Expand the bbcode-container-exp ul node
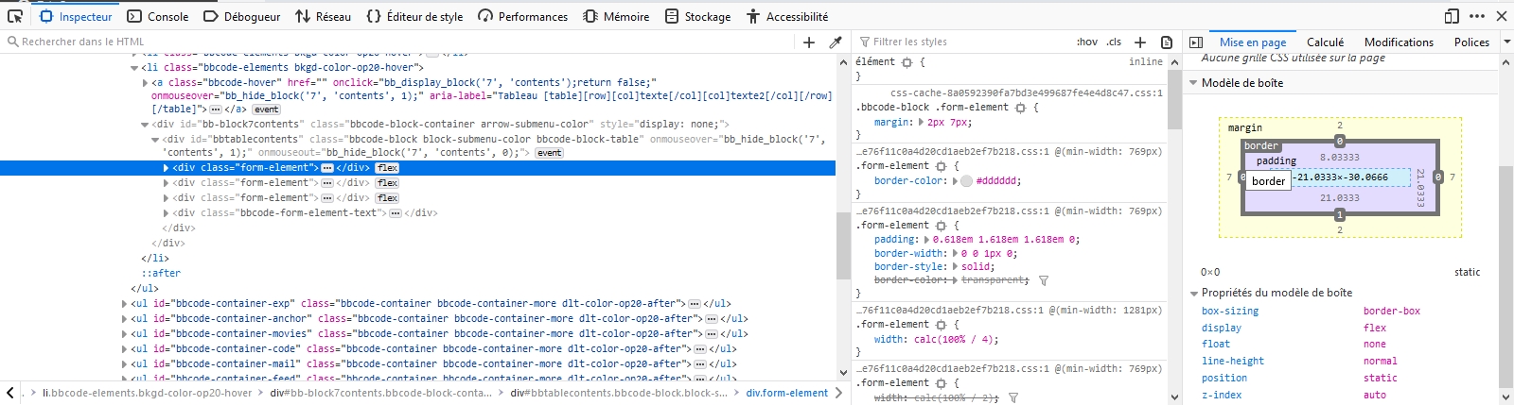This screenshot has height=405, width=1514. click(125, 304)
